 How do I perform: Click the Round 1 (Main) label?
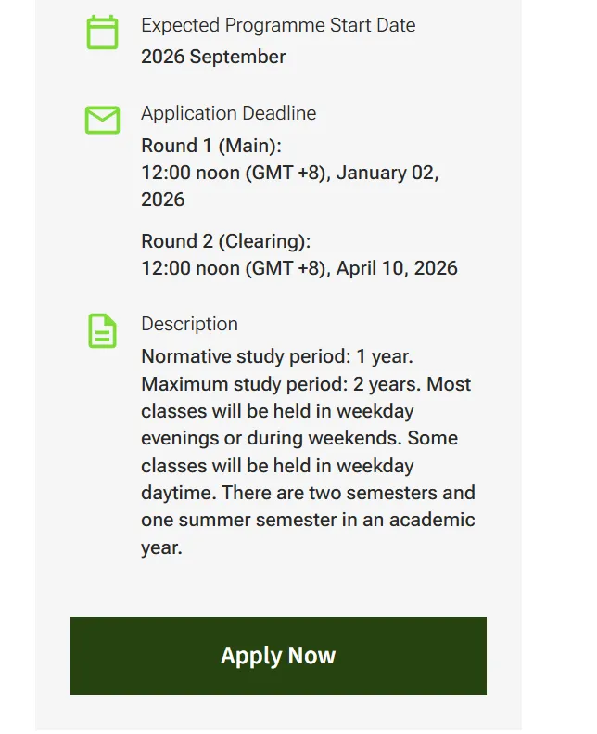coord(210,146)
